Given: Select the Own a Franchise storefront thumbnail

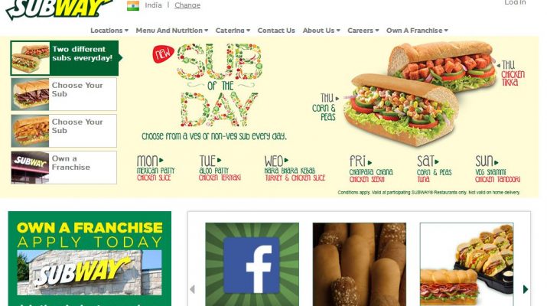Looking at the screenshot, I should coord(30,168).
